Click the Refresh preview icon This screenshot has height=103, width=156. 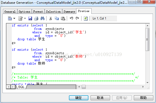[86, 18]
